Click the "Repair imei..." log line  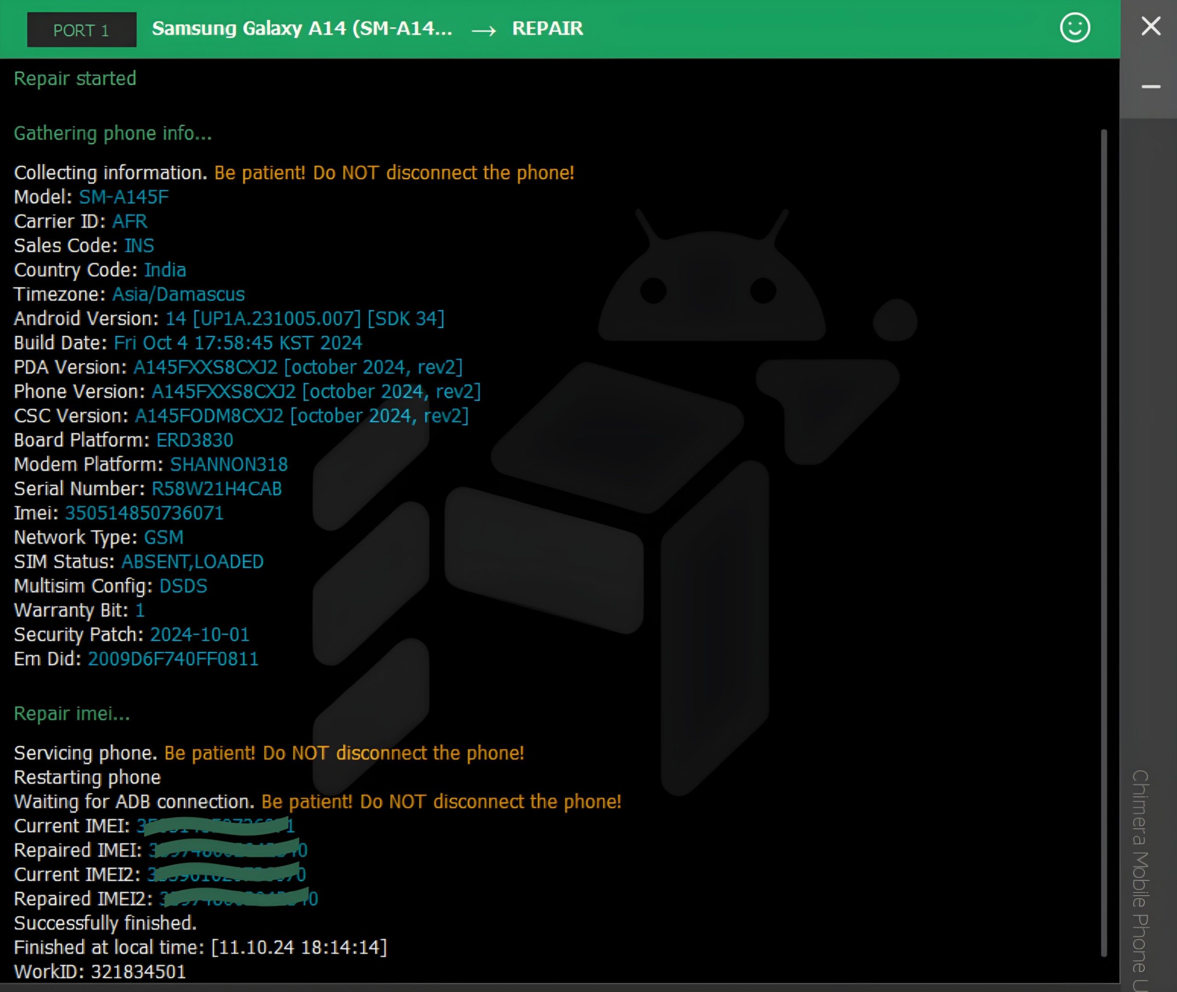tap(72, 714)
